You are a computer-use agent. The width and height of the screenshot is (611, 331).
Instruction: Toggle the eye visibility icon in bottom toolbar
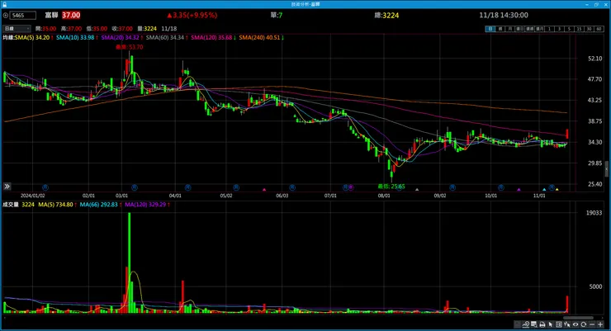[575, 324]
